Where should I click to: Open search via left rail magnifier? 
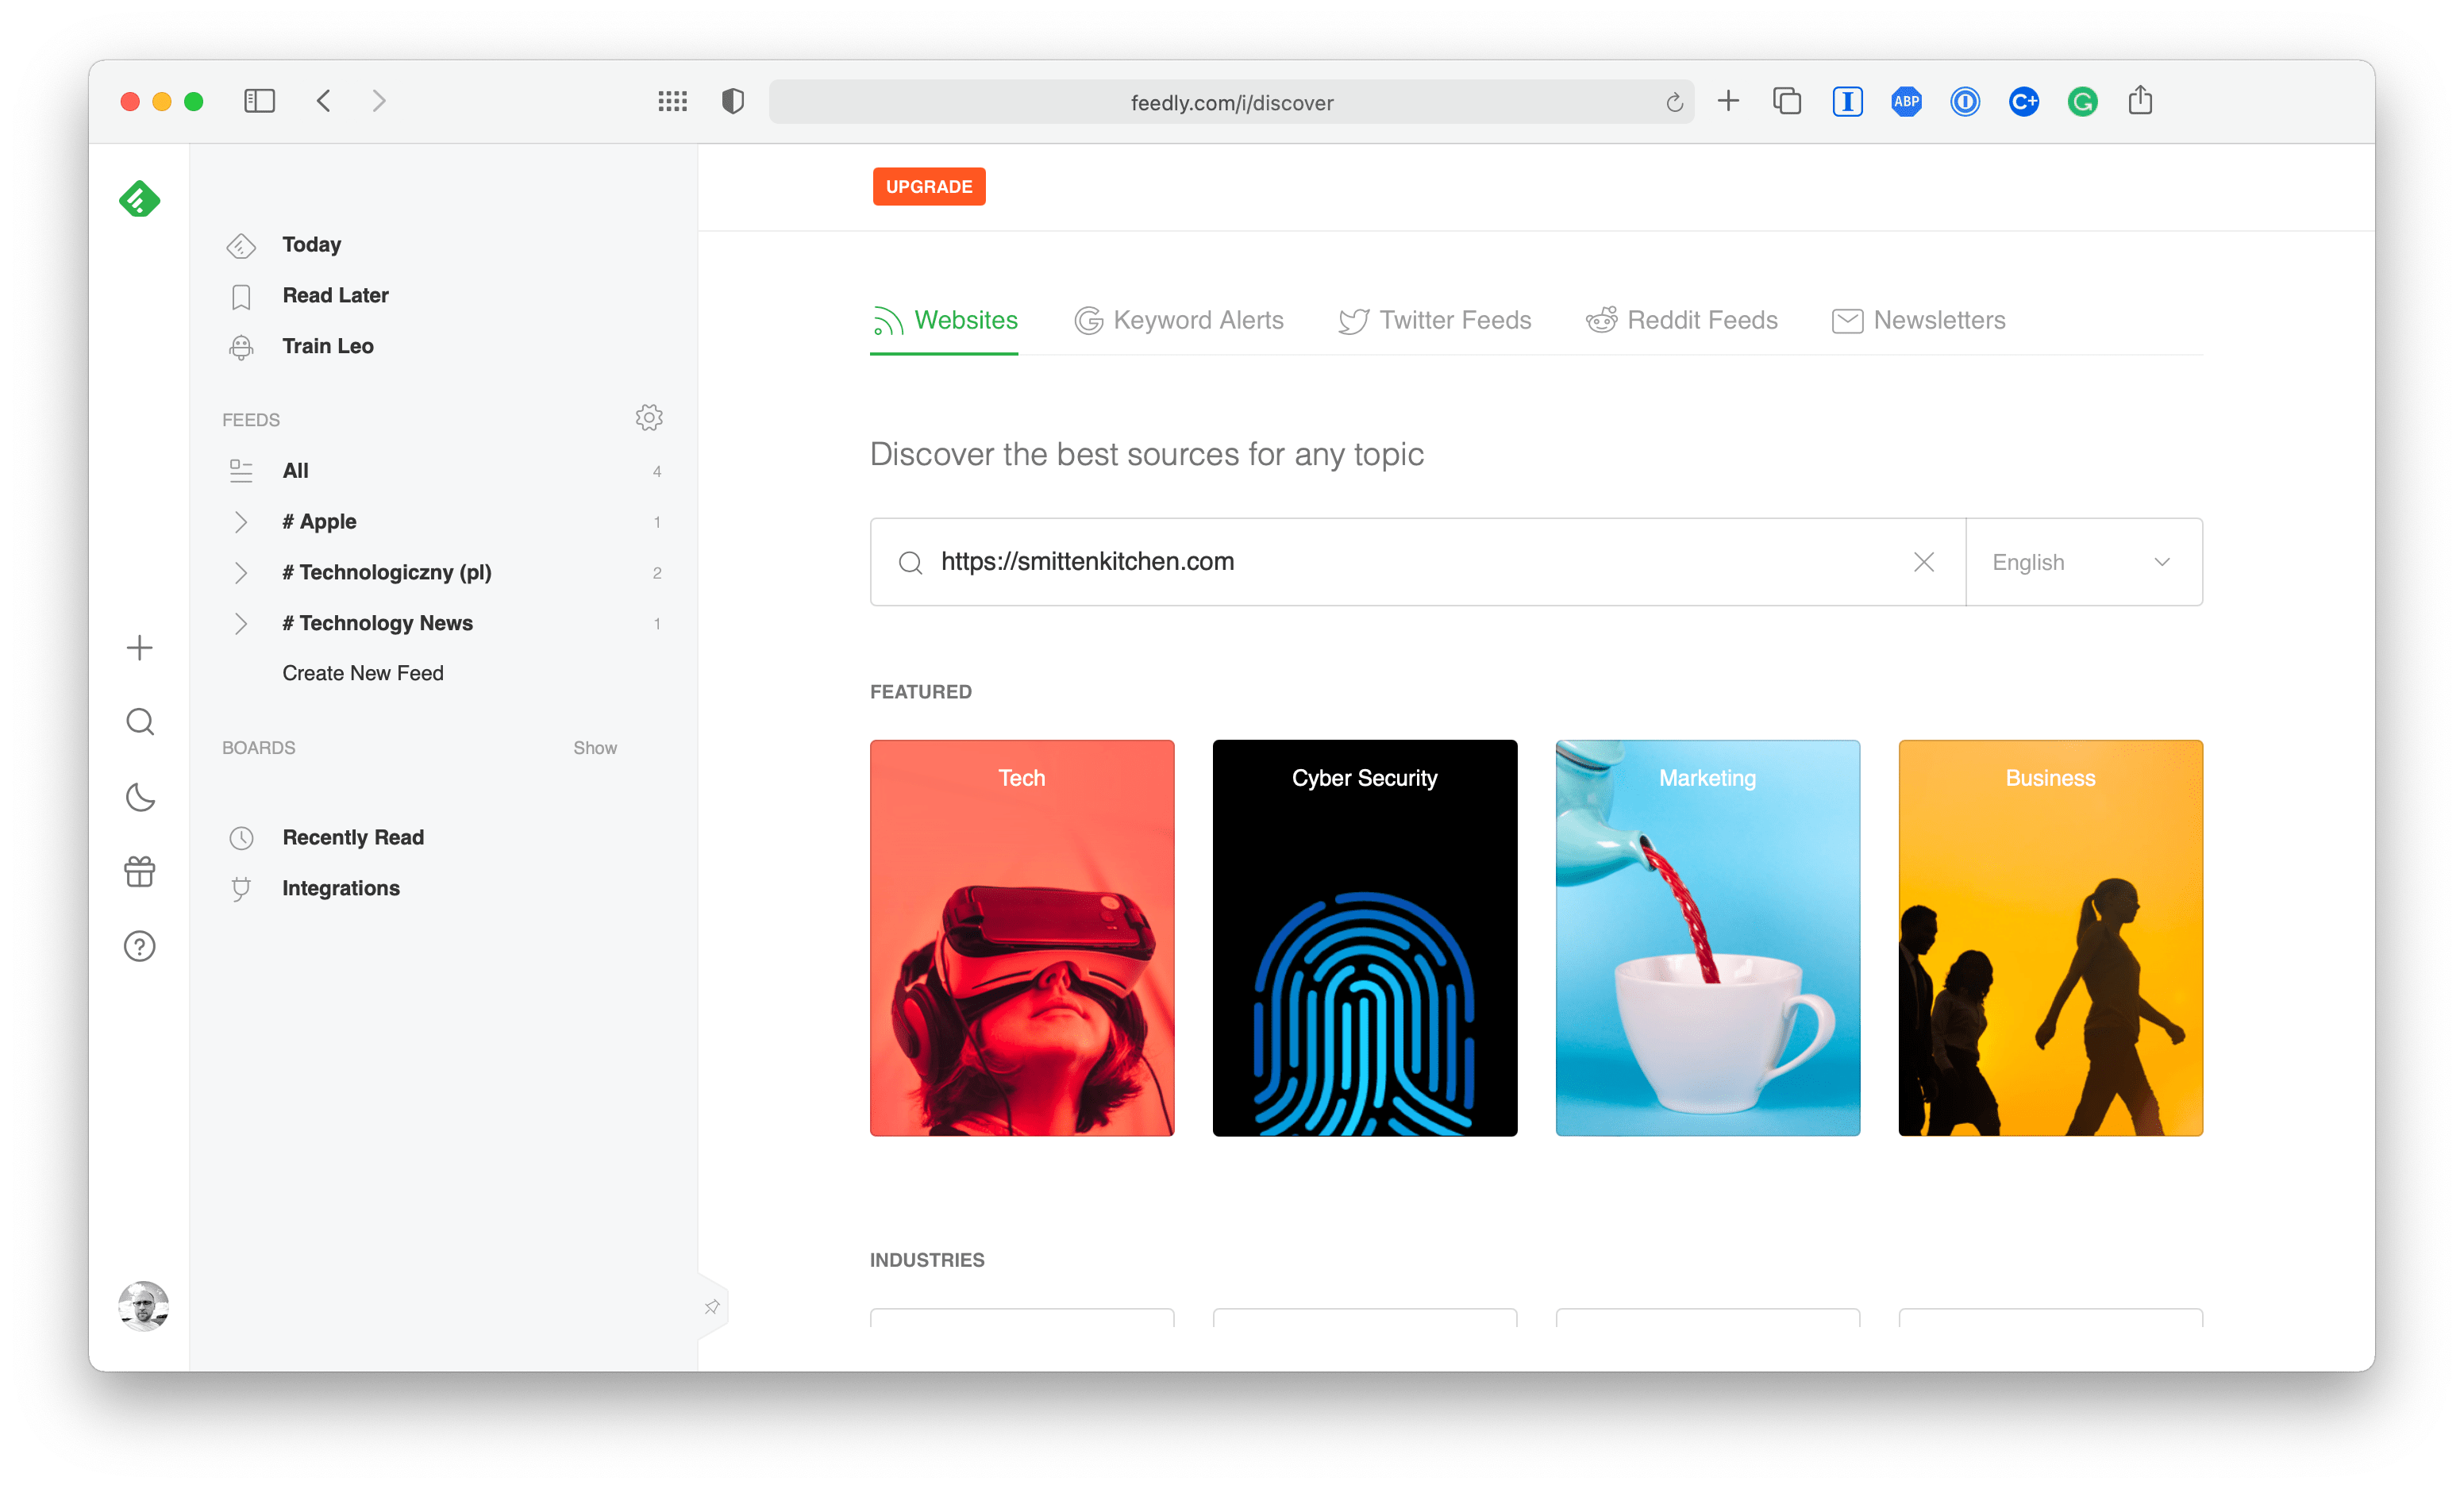point(140,722)
